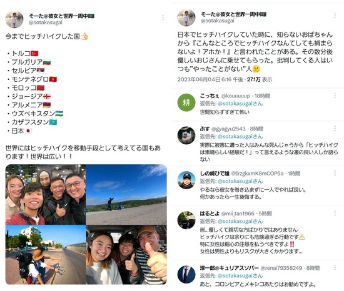The width and height of the screenshot is (344, 291).
Task: Open photo of hitchhikers under blue sky
Action: click(126, 194)
